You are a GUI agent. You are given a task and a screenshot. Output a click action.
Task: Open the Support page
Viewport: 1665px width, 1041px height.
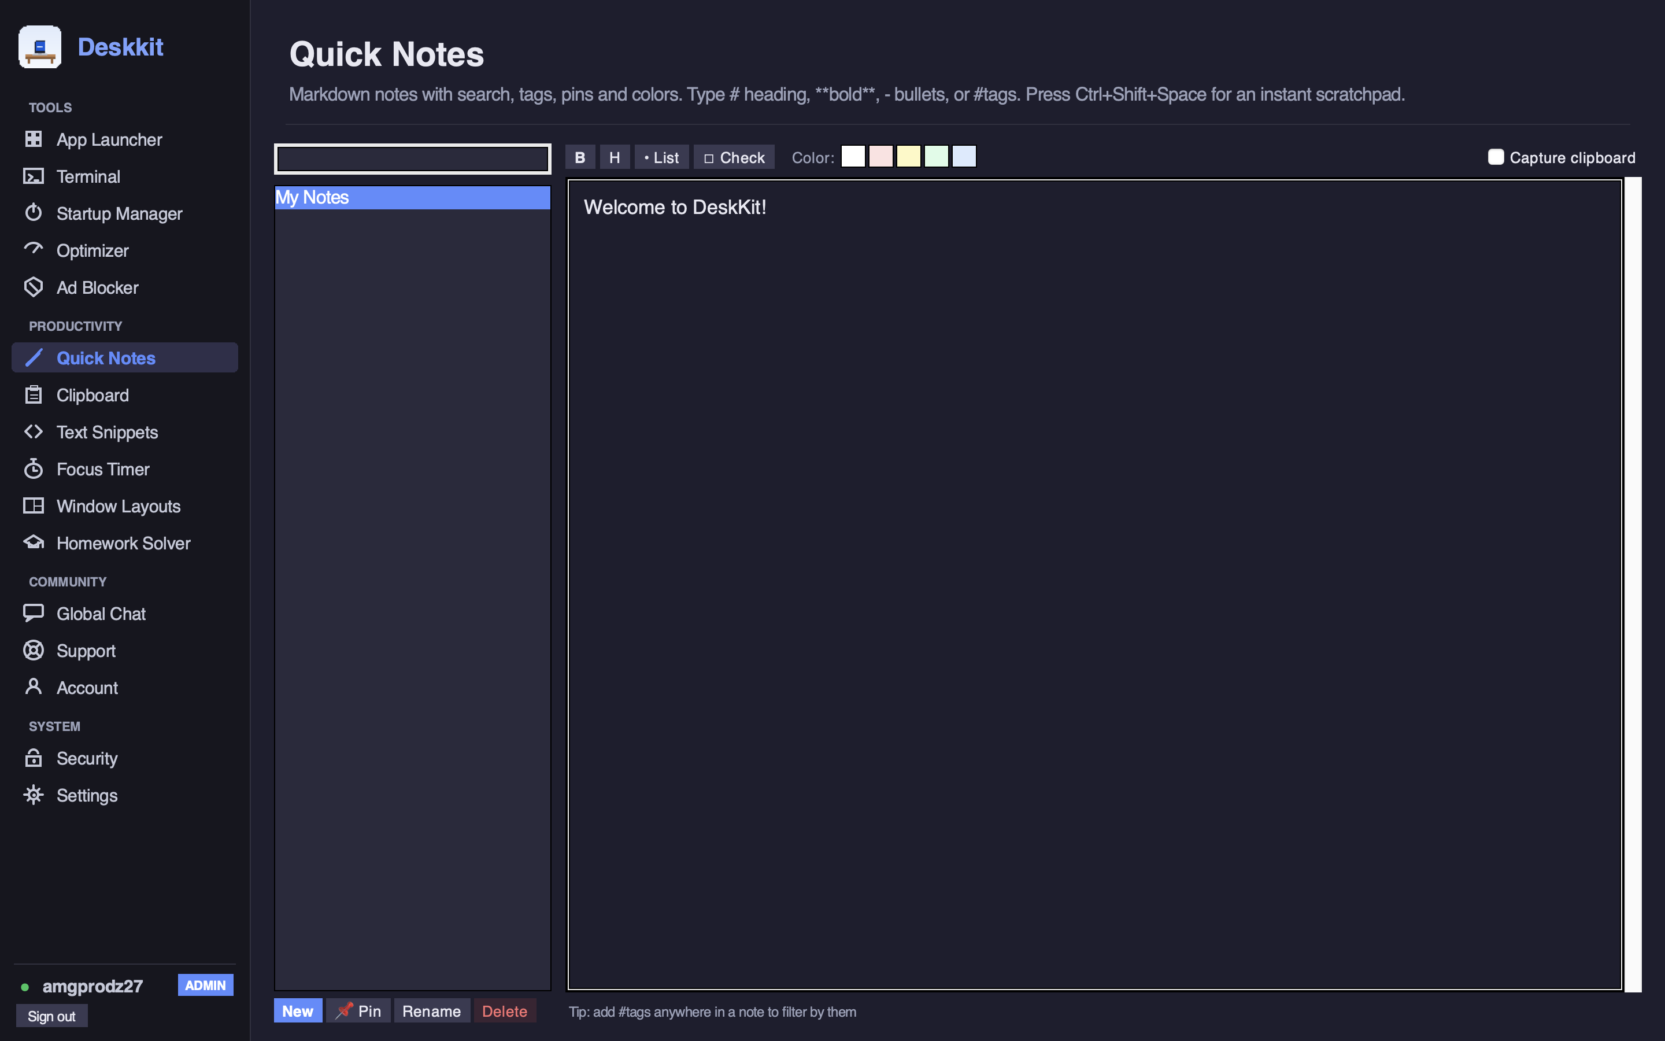124,651
